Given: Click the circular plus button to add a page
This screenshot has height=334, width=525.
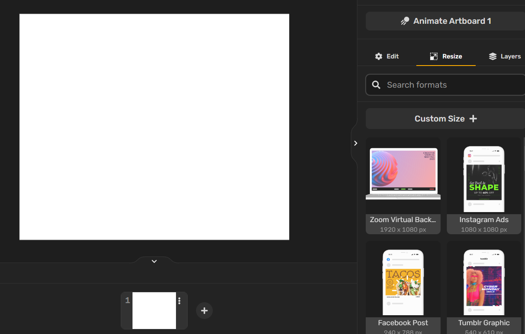Looking at the screenshot, I should (x=204, y=311).
